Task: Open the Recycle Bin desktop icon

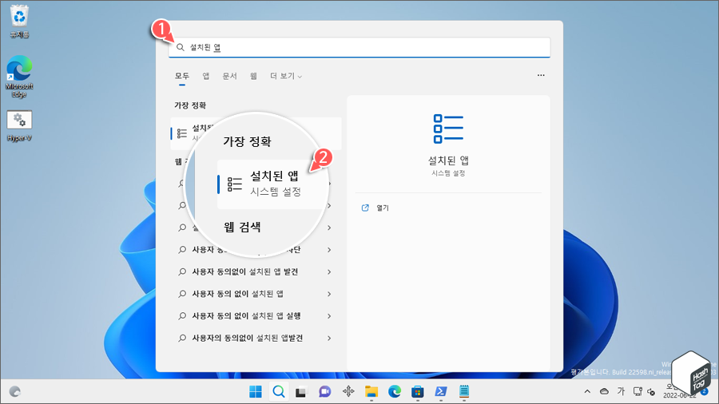Action: (19, 21)
